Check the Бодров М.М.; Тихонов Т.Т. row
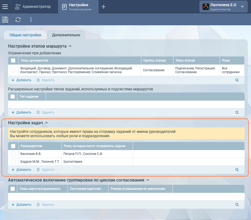Viewport: 251px width, 220px height. tap(13, 162)
